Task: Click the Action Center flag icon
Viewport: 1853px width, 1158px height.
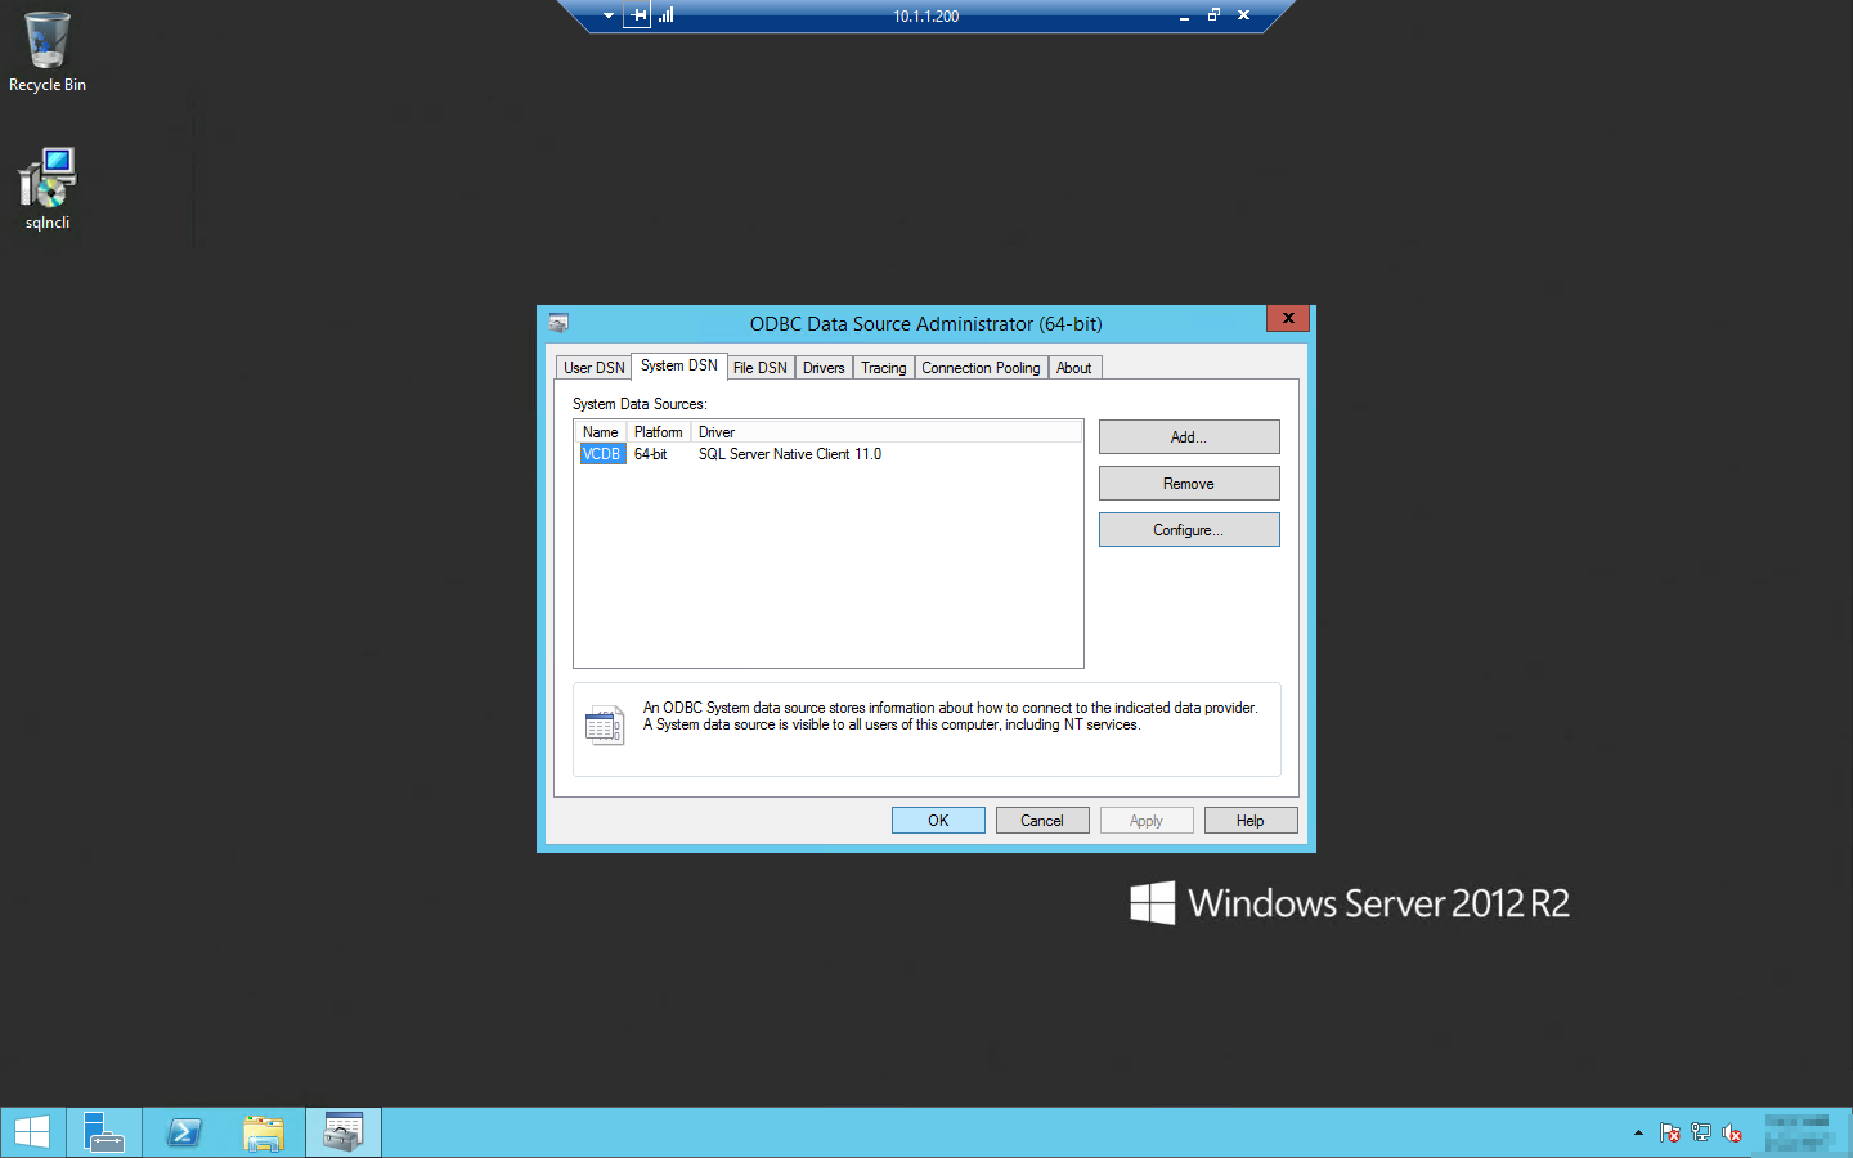Action: (x=1669, y=1132)
